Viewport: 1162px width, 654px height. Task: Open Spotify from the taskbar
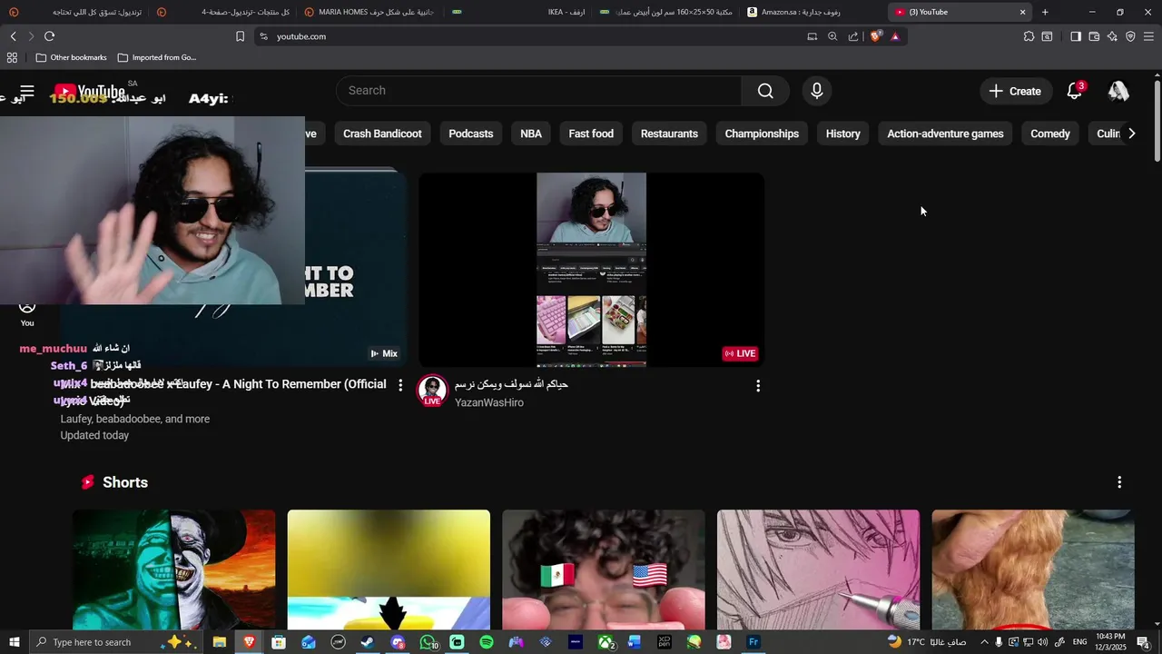pos(487,642)
